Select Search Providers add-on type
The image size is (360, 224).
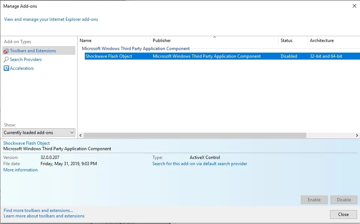pos(26,60)
